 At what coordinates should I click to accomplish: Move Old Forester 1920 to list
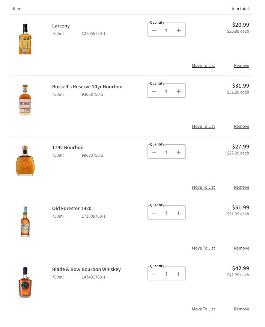(x=203, y=248)
